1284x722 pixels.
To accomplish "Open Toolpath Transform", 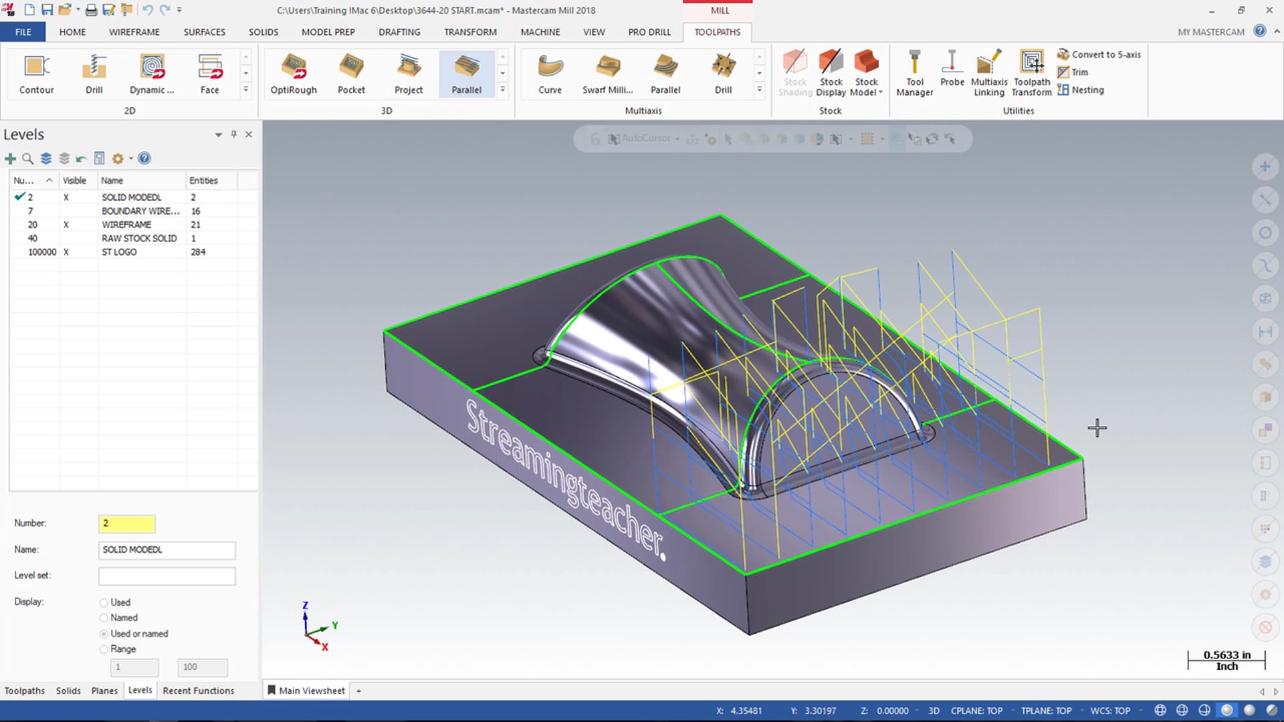I will (x=1032, y=74).
